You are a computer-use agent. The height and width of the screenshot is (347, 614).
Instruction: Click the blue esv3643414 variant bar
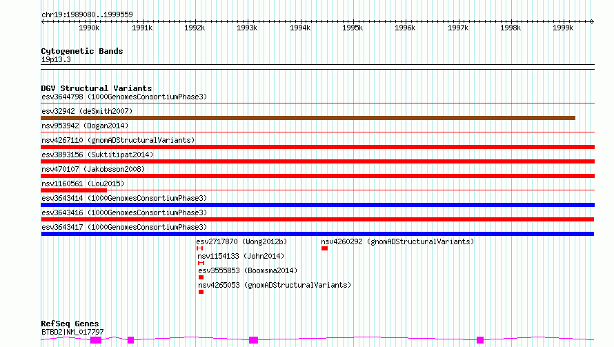[317, 205]
